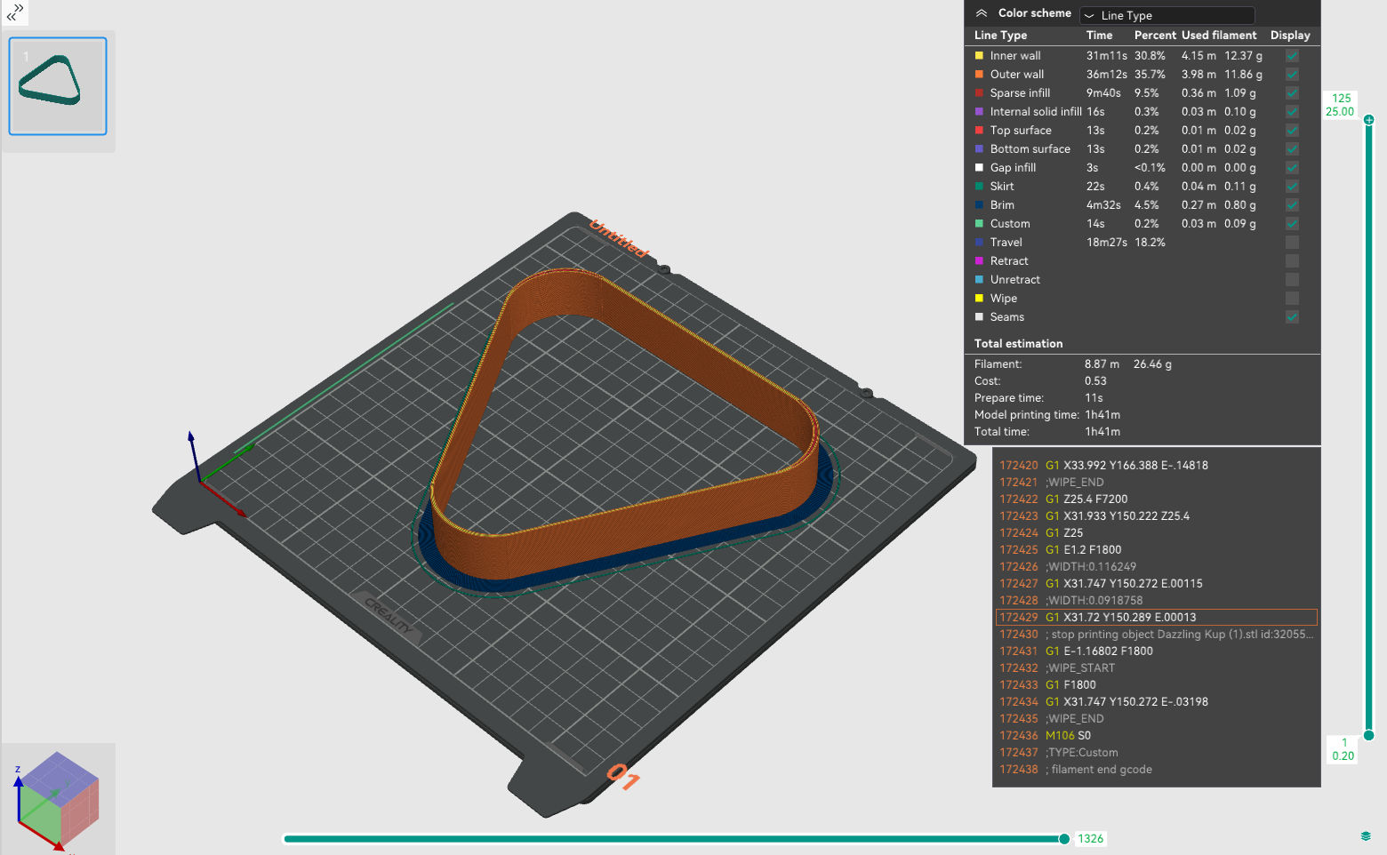Select G-code line 172420
Viewport: 1387px width, 855px height.
click(1156, 466)
